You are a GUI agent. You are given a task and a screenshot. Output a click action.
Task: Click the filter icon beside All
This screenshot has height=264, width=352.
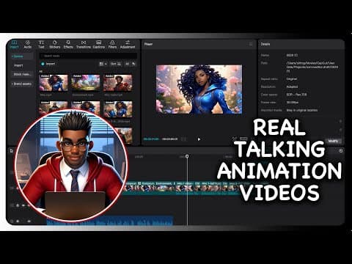point(133,64)
